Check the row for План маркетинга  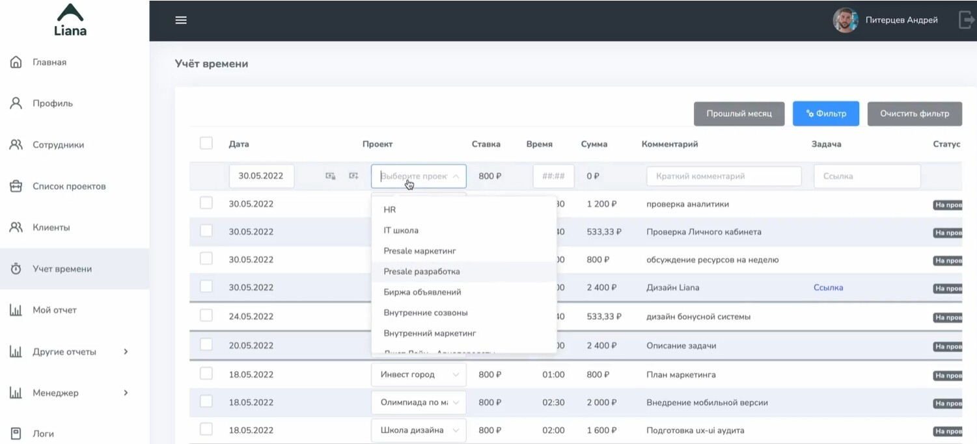click(x=206, y=374)
